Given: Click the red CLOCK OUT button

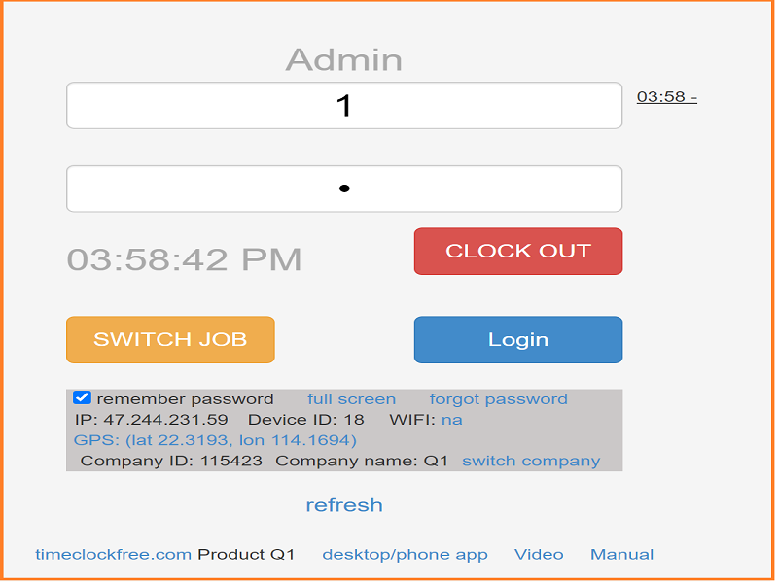Looking at the screenshot, I should (x=518, y=252).
